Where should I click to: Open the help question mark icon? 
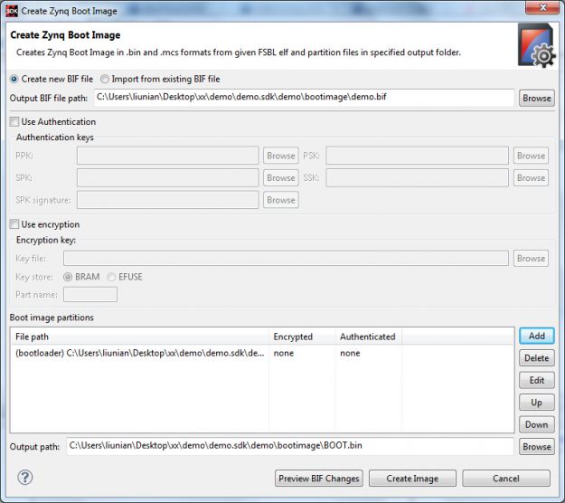click(25, 478)
